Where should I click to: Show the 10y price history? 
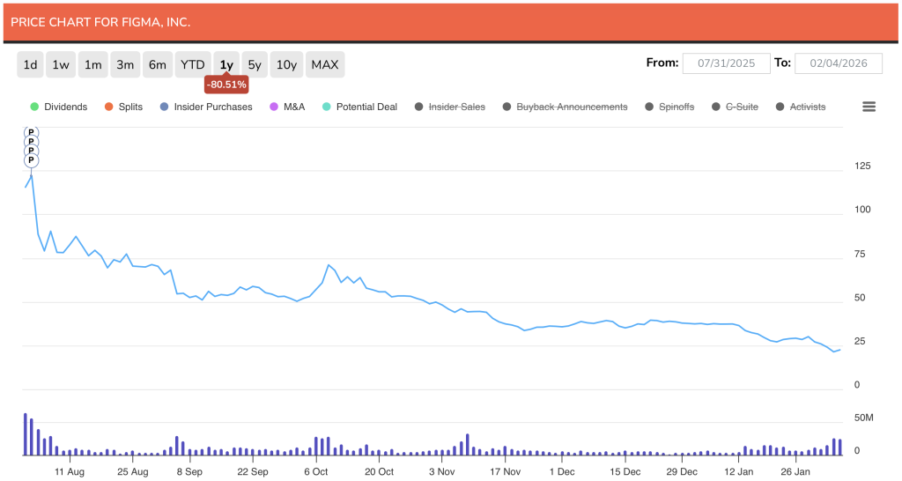click(x=286, y=64)
